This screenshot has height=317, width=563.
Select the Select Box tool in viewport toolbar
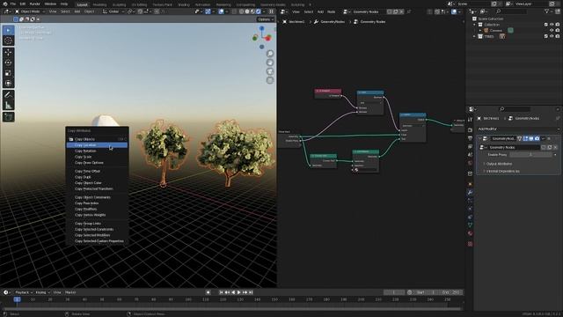pyautogui.click(x=8, y=31)
